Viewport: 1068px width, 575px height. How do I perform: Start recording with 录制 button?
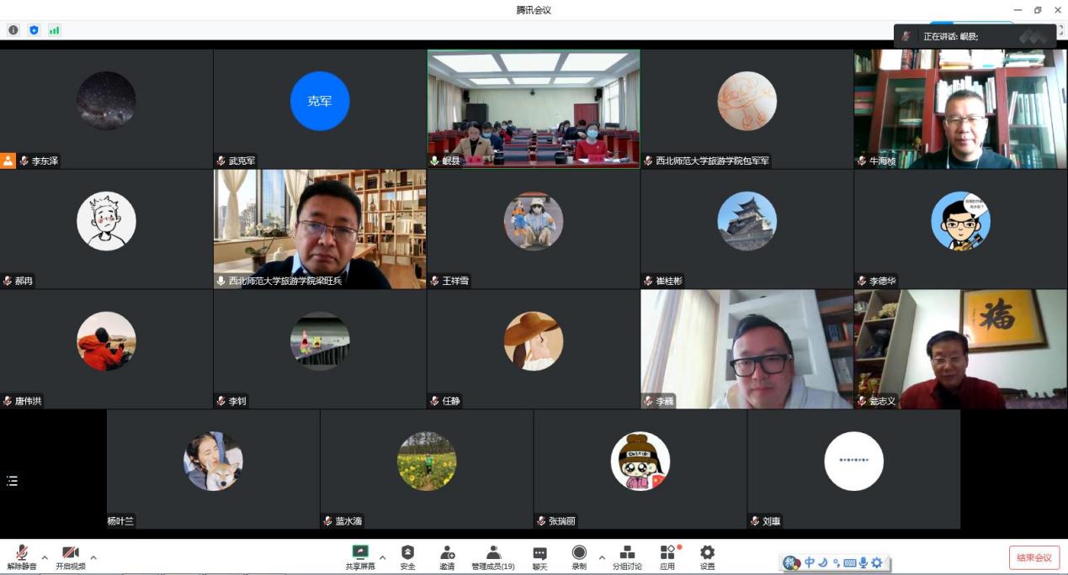click(x=579, y=556)
